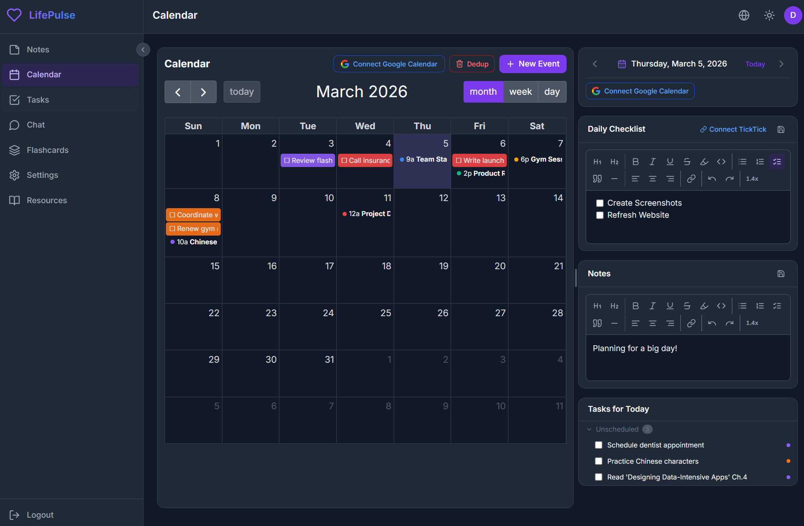804x526 pixels.
Task: Open the Tasks page from the sidebar
Action: [x=38, y=100]
